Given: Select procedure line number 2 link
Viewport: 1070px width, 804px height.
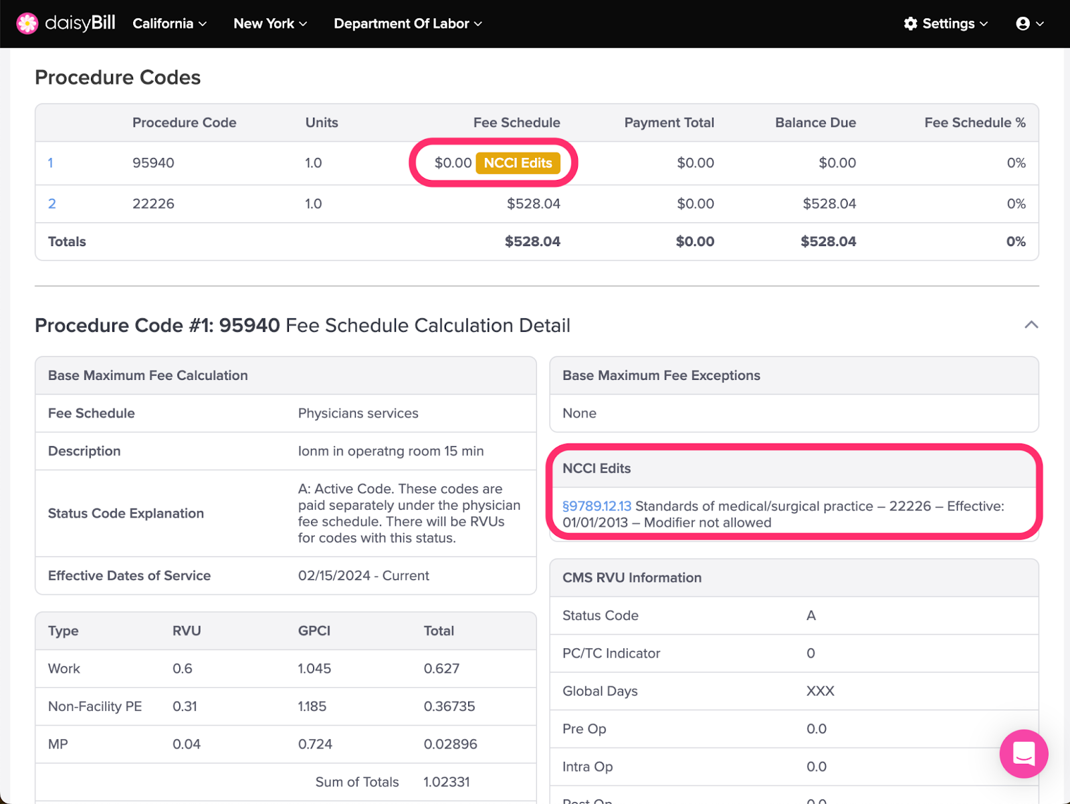Looking at the screenshot, I should (x=52, y=203).
